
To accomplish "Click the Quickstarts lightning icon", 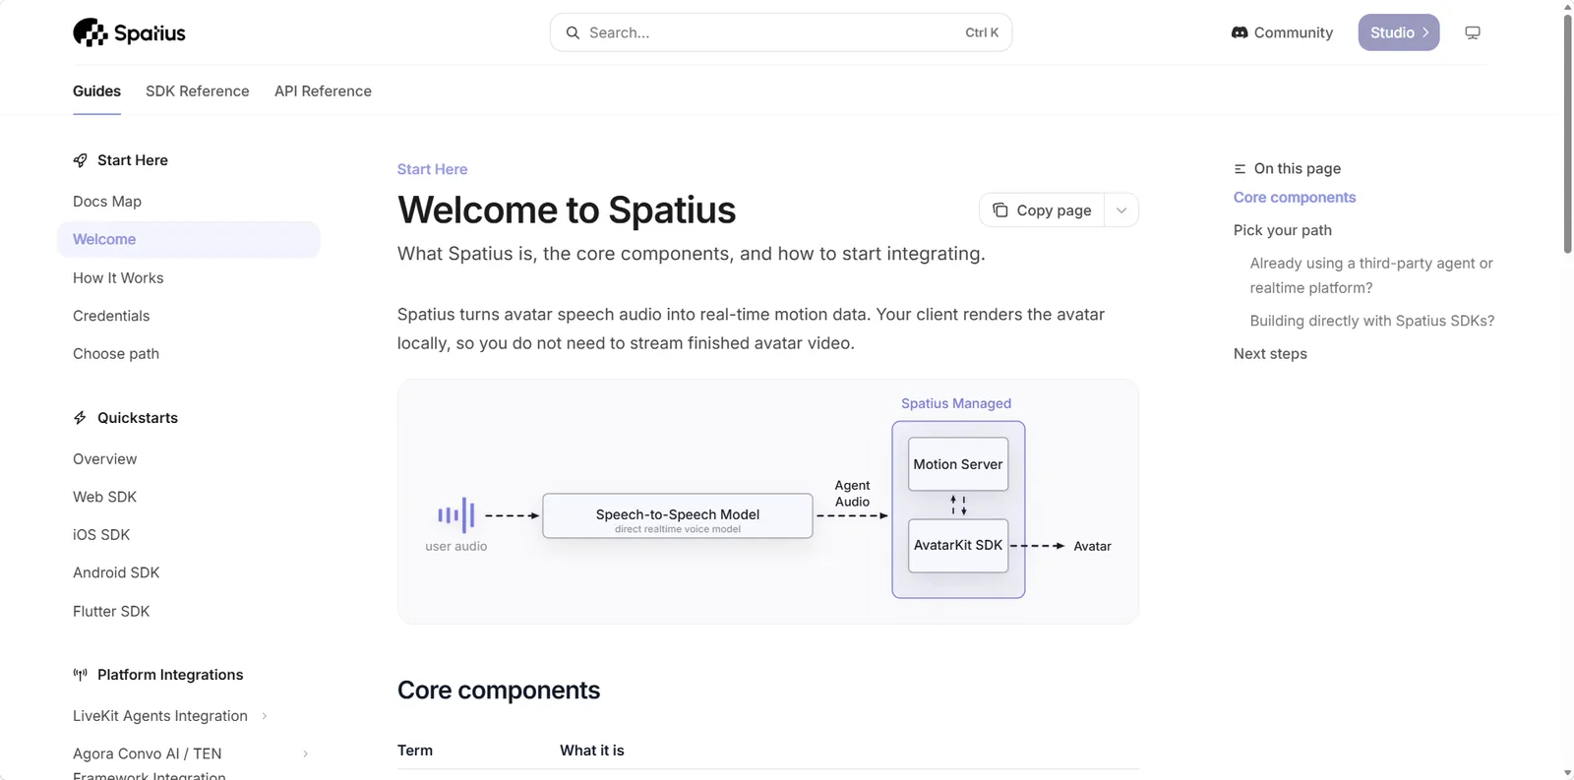I will click(81, 418).
